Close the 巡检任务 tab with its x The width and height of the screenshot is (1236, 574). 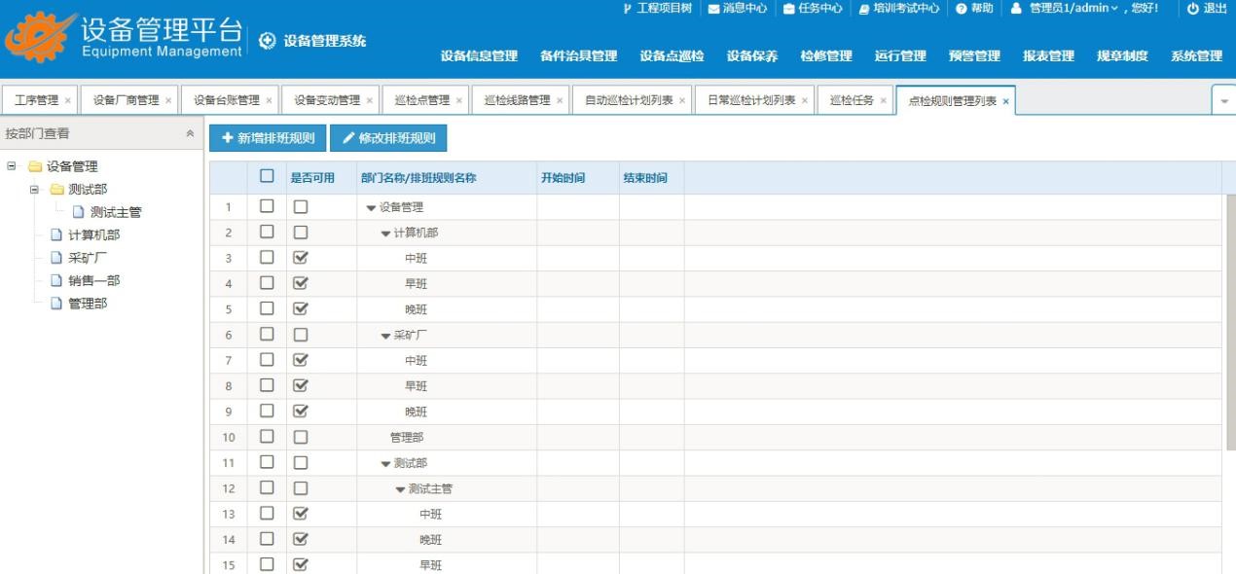coord(883,101)
